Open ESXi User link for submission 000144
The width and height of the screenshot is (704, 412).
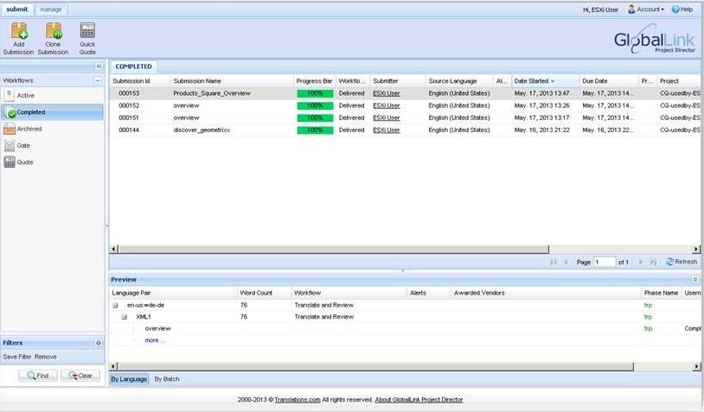(386, 130)
